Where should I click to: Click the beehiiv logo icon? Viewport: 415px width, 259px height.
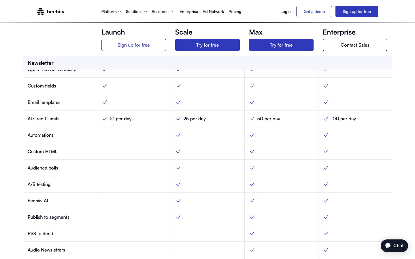coord(41,12)
